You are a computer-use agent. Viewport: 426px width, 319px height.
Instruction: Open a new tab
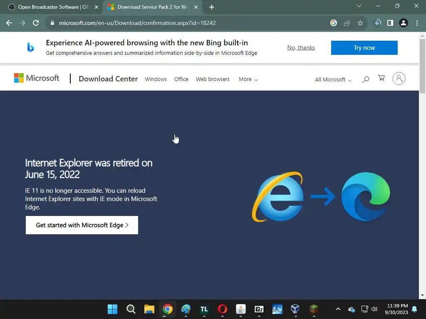(212, 7)
